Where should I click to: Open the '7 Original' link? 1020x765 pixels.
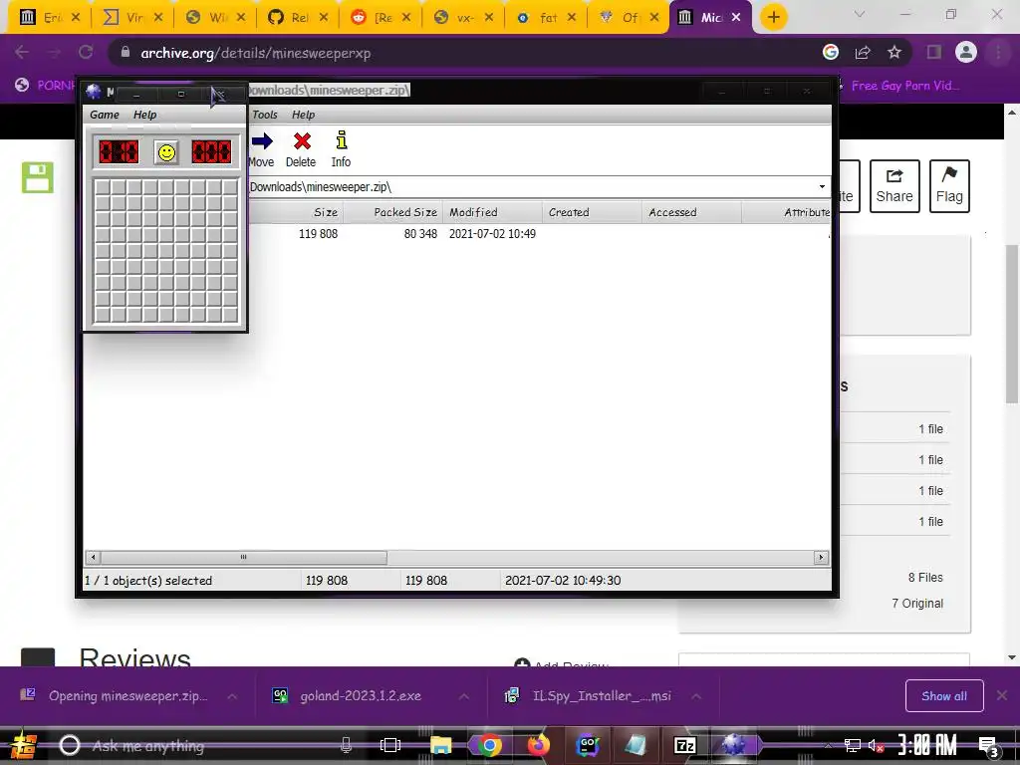917,603
